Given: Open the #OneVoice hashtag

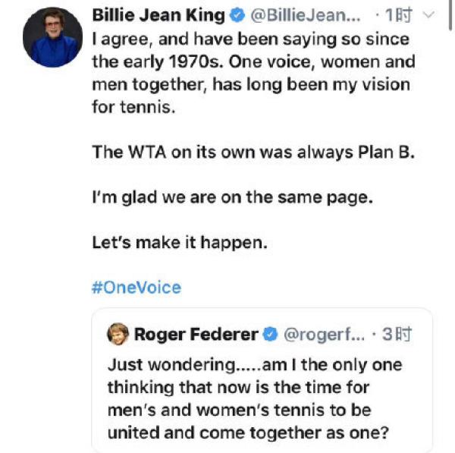Looking at the screenshot, I should pos(136,288).
